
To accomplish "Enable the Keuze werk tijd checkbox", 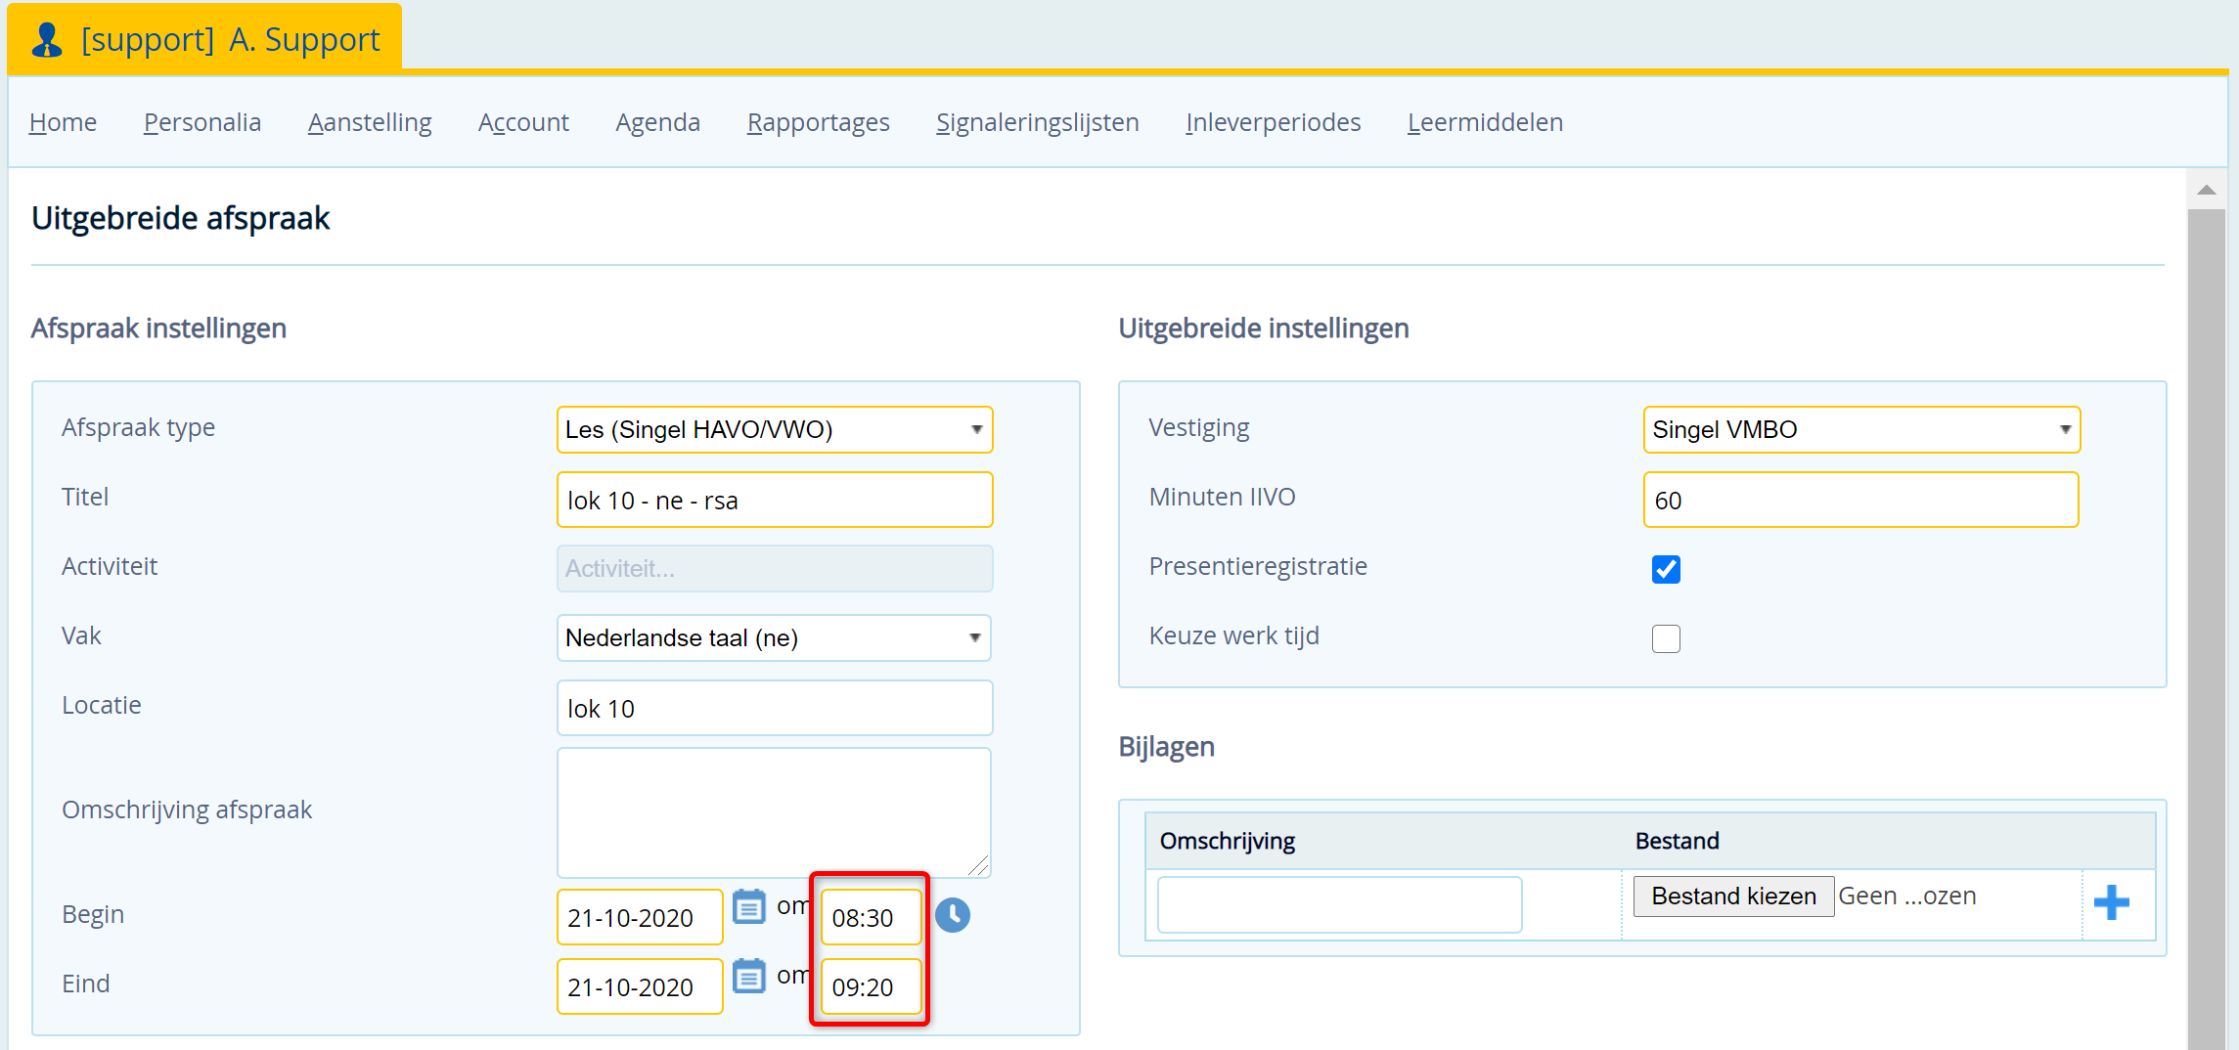I will pos(1666,638).
